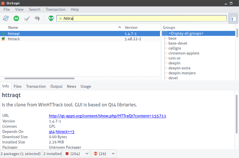This screenshot has height=158, width=239.
Task: Click the green alien AUR tool icon
Action: [x=51, y=18]
